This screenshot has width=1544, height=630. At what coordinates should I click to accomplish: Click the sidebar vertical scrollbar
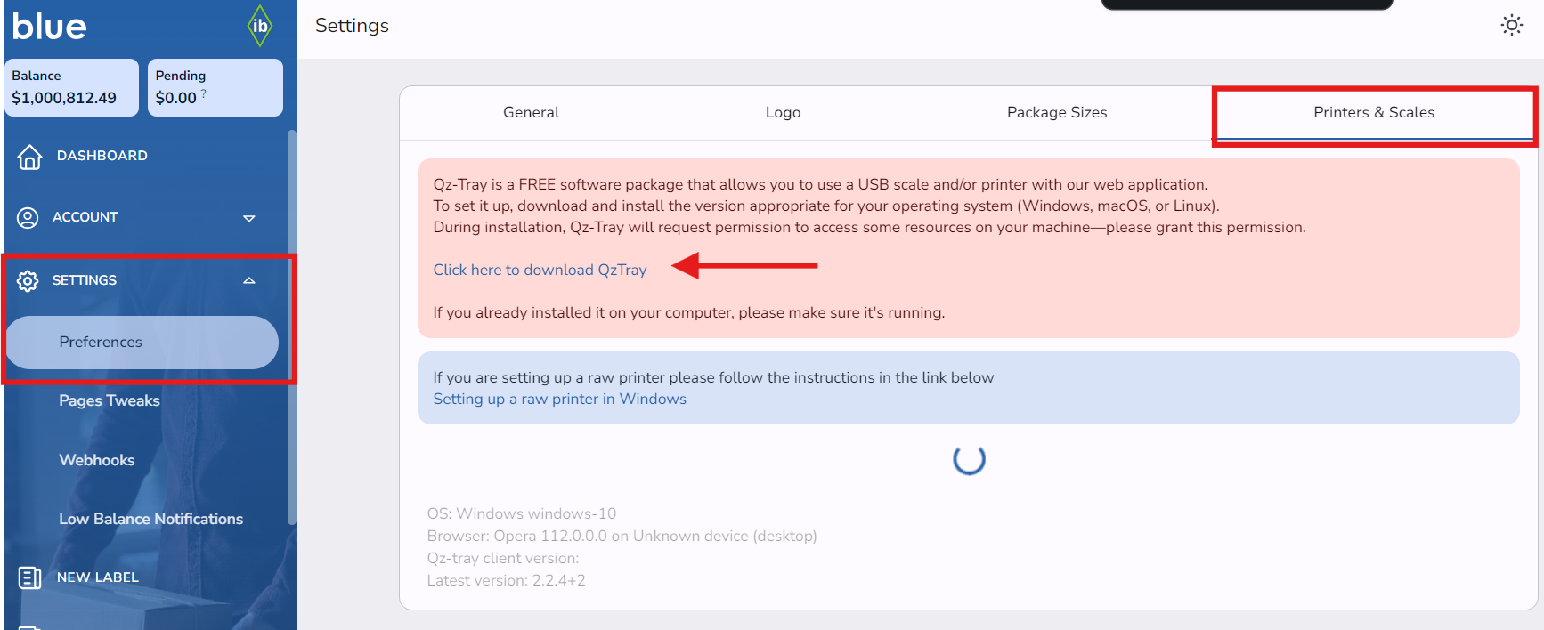click(x=291, y=327)
